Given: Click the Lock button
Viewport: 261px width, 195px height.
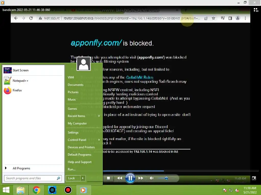Looking at the screenshot, I should (x=73, y=178).
